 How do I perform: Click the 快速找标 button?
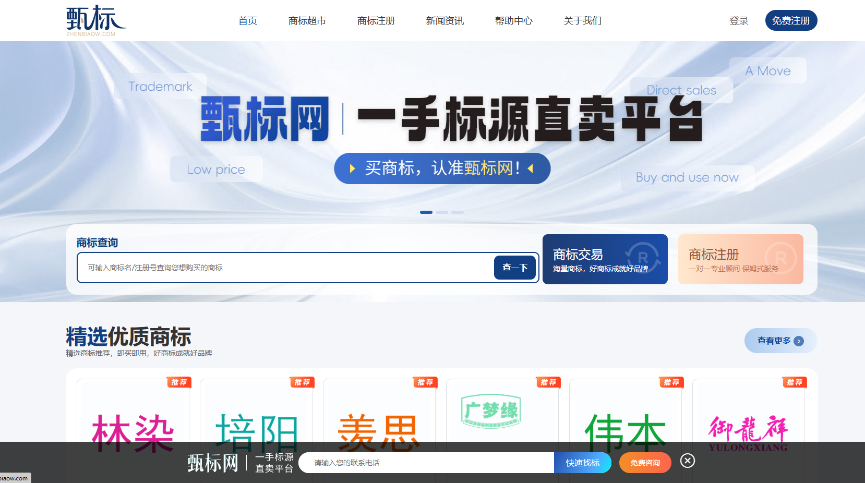point(582,463)
